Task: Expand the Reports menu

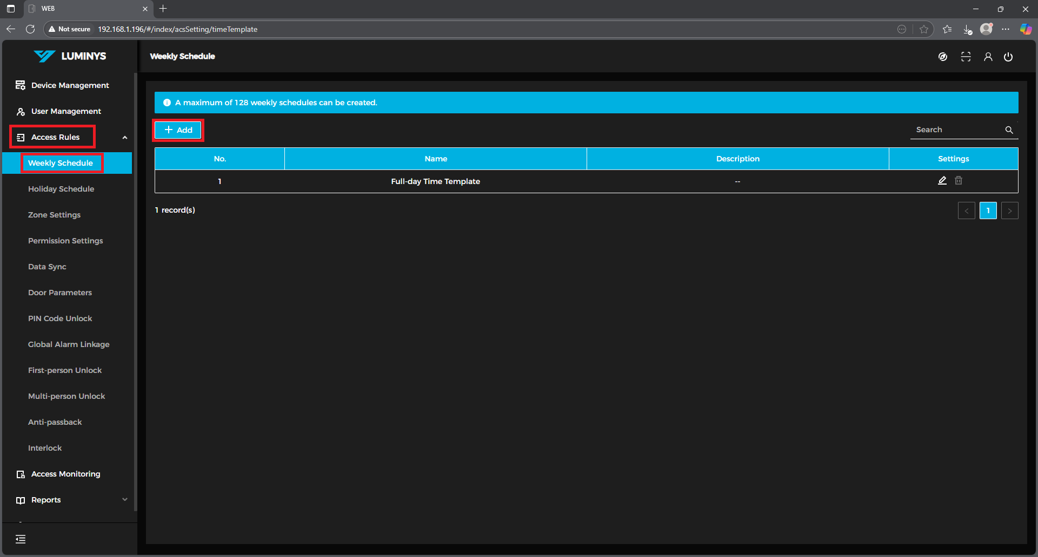Action: pos(125,500)
